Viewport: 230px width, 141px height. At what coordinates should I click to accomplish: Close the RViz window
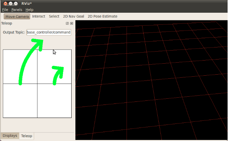[6, 3]
